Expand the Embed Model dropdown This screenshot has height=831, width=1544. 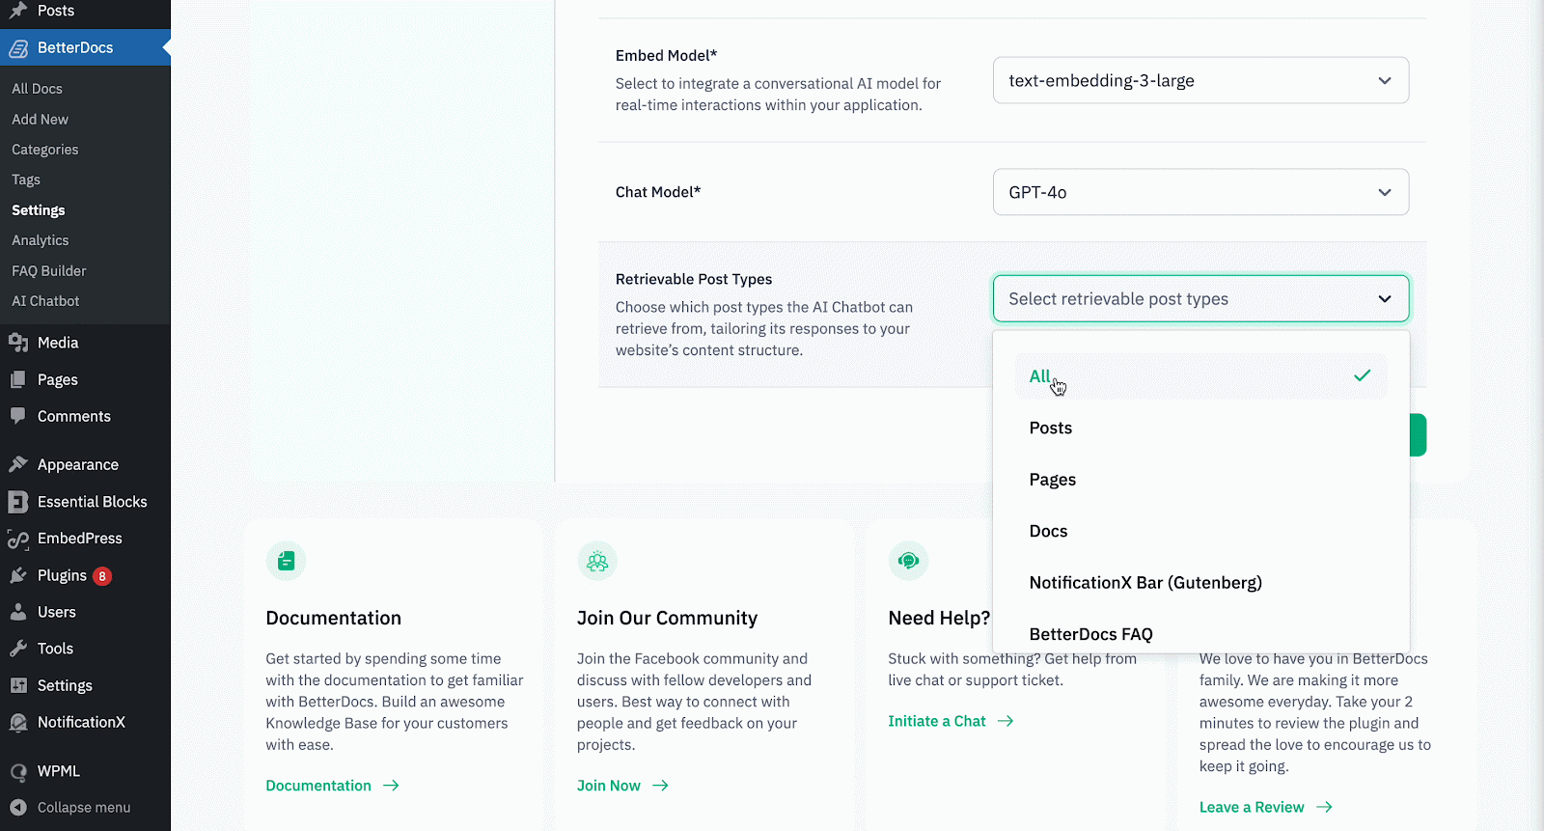[1199, 80]
